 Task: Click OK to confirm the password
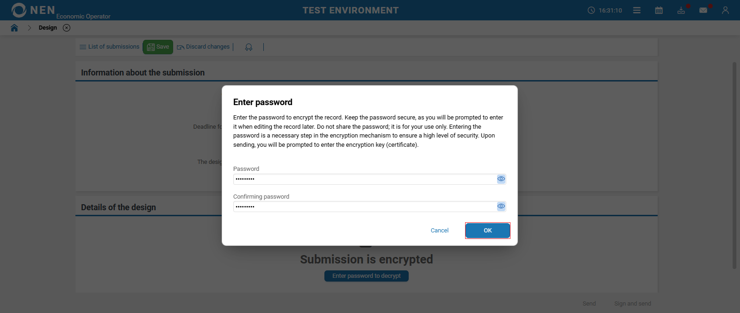point(487,231)
